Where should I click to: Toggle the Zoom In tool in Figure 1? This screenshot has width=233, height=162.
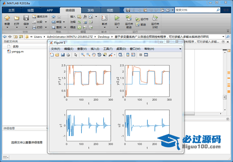[83, 55]
